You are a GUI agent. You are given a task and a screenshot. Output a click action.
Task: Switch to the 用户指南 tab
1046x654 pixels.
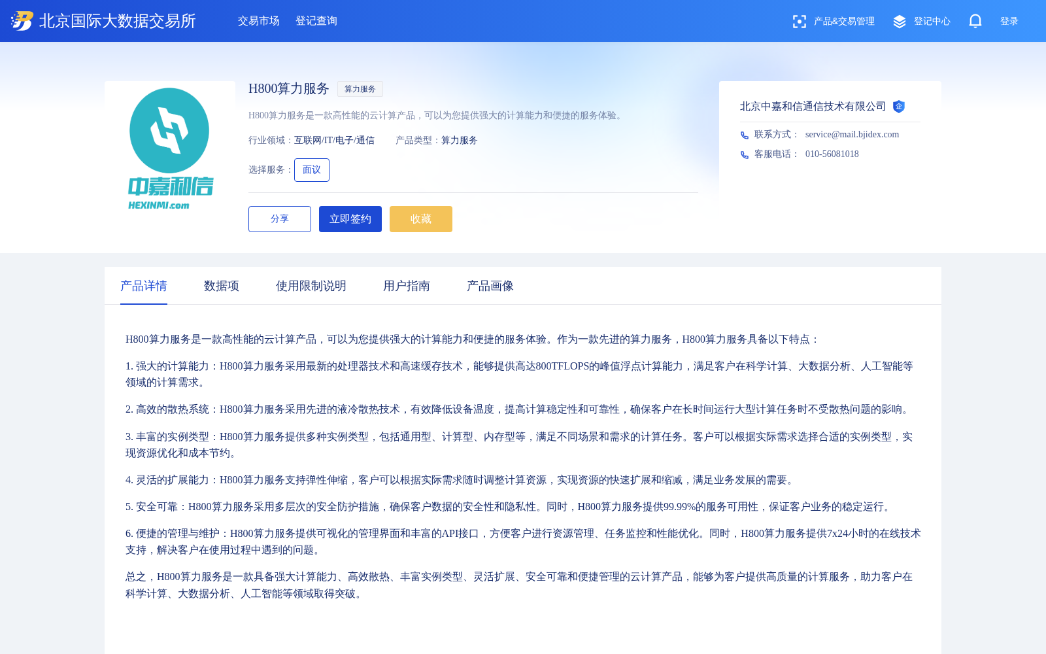click(x=407, y=286)
